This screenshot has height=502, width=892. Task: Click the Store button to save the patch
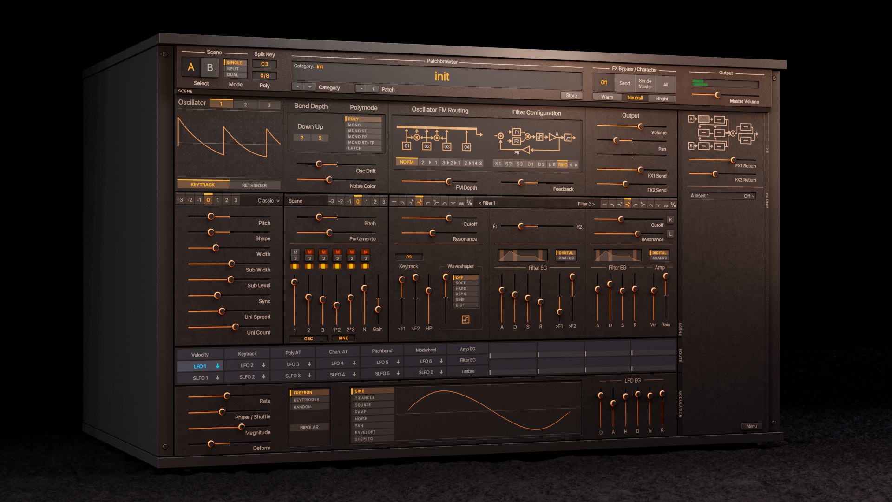point(571,95)
